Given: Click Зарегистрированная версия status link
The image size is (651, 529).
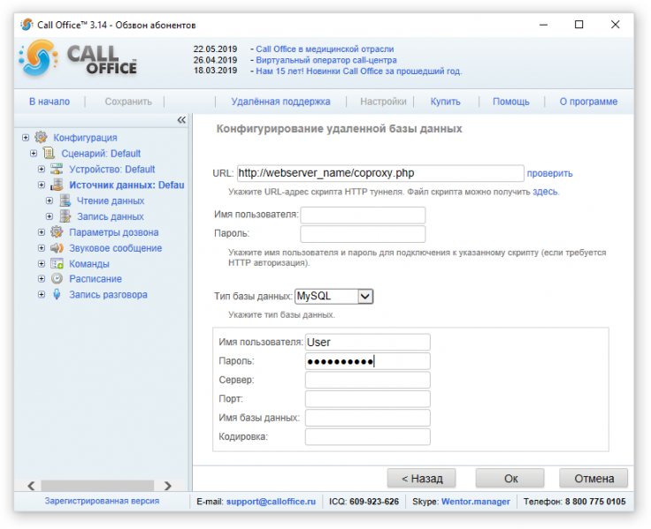Looking at the screenshot, I should click(102, 501).
